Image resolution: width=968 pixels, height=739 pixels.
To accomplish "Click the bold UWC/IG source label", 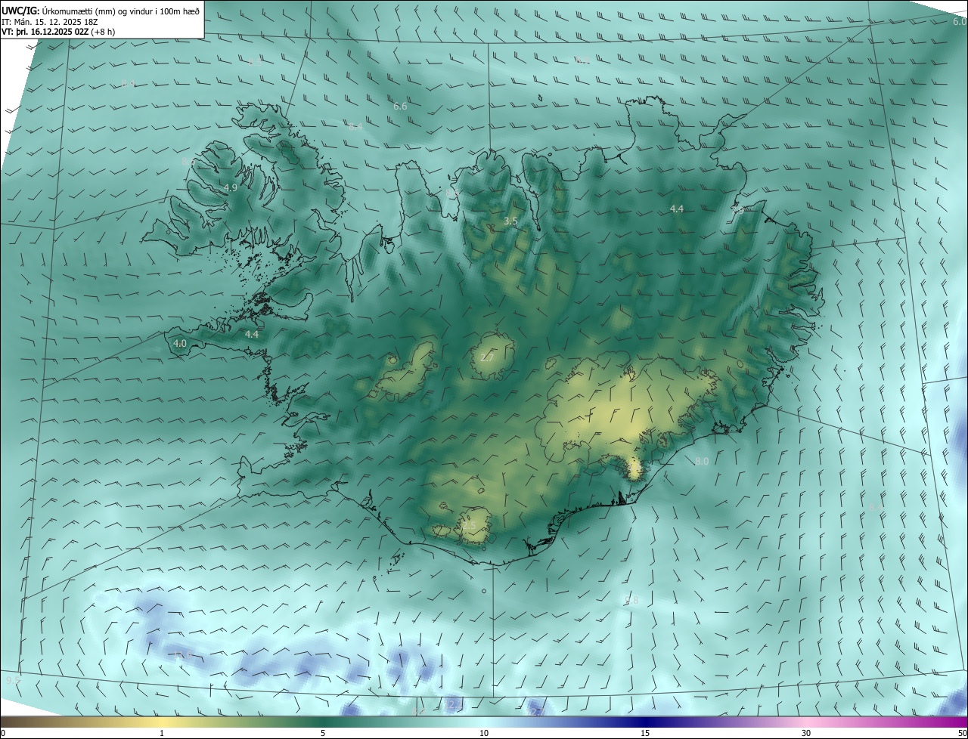I will [20, 11].
